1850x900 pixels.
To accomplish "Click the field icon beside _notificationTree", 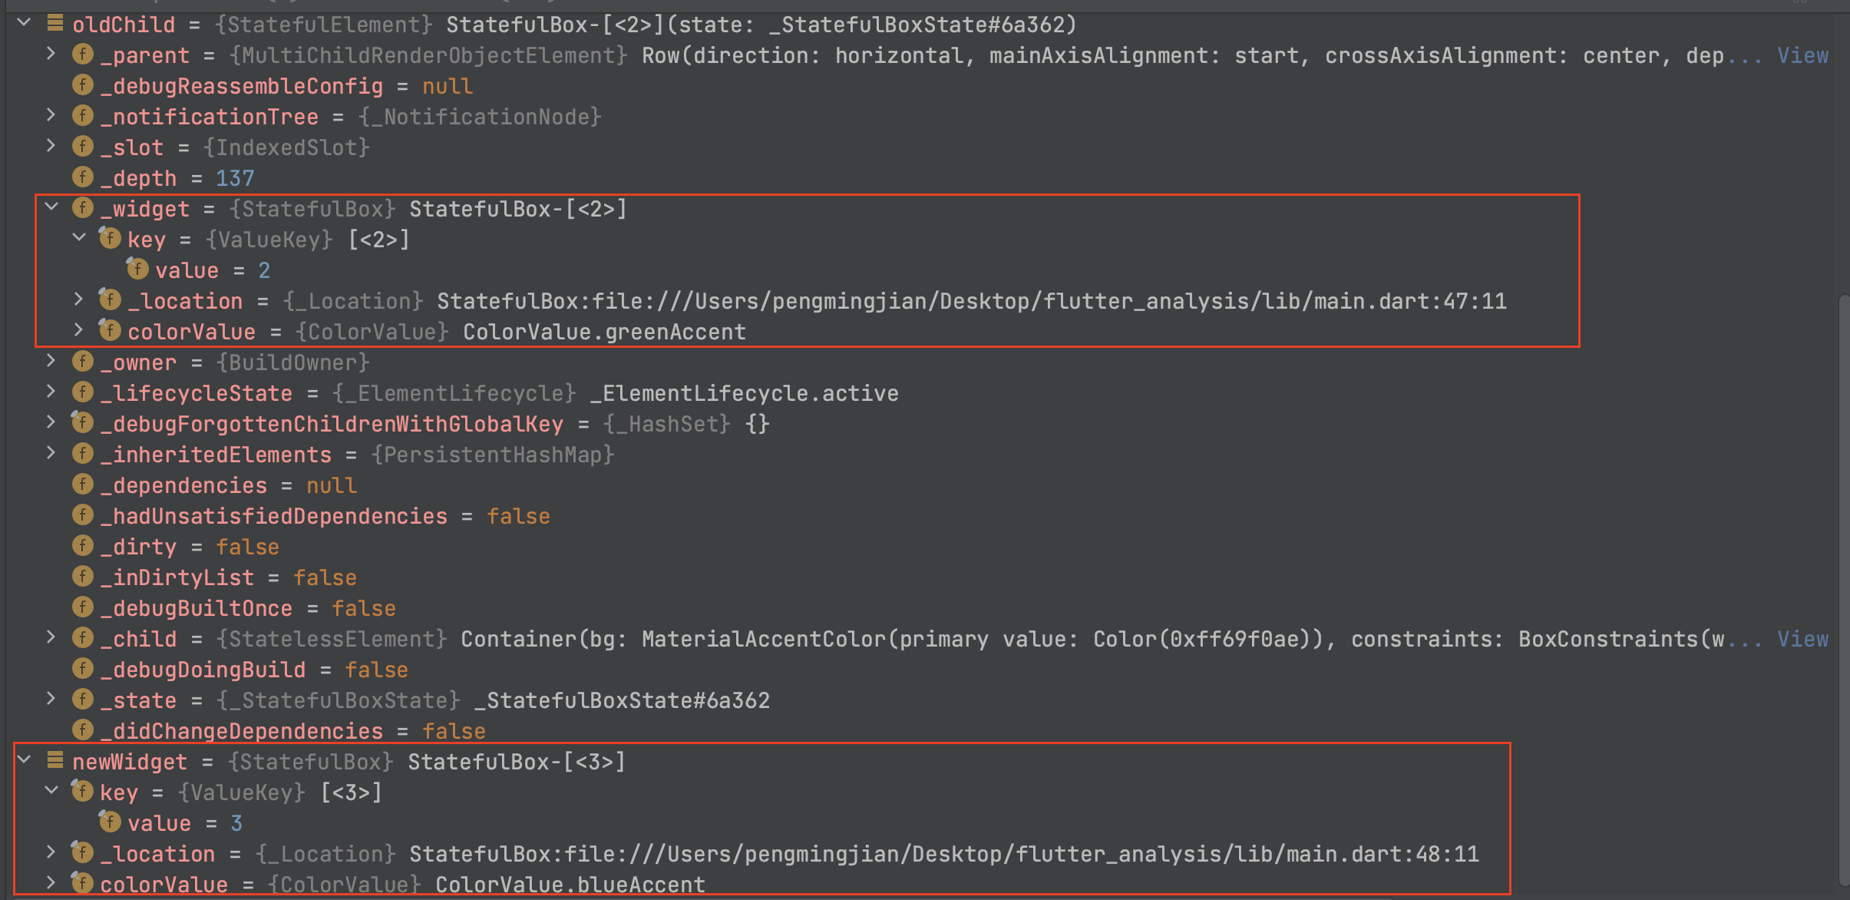I will (x=83, y=116).
